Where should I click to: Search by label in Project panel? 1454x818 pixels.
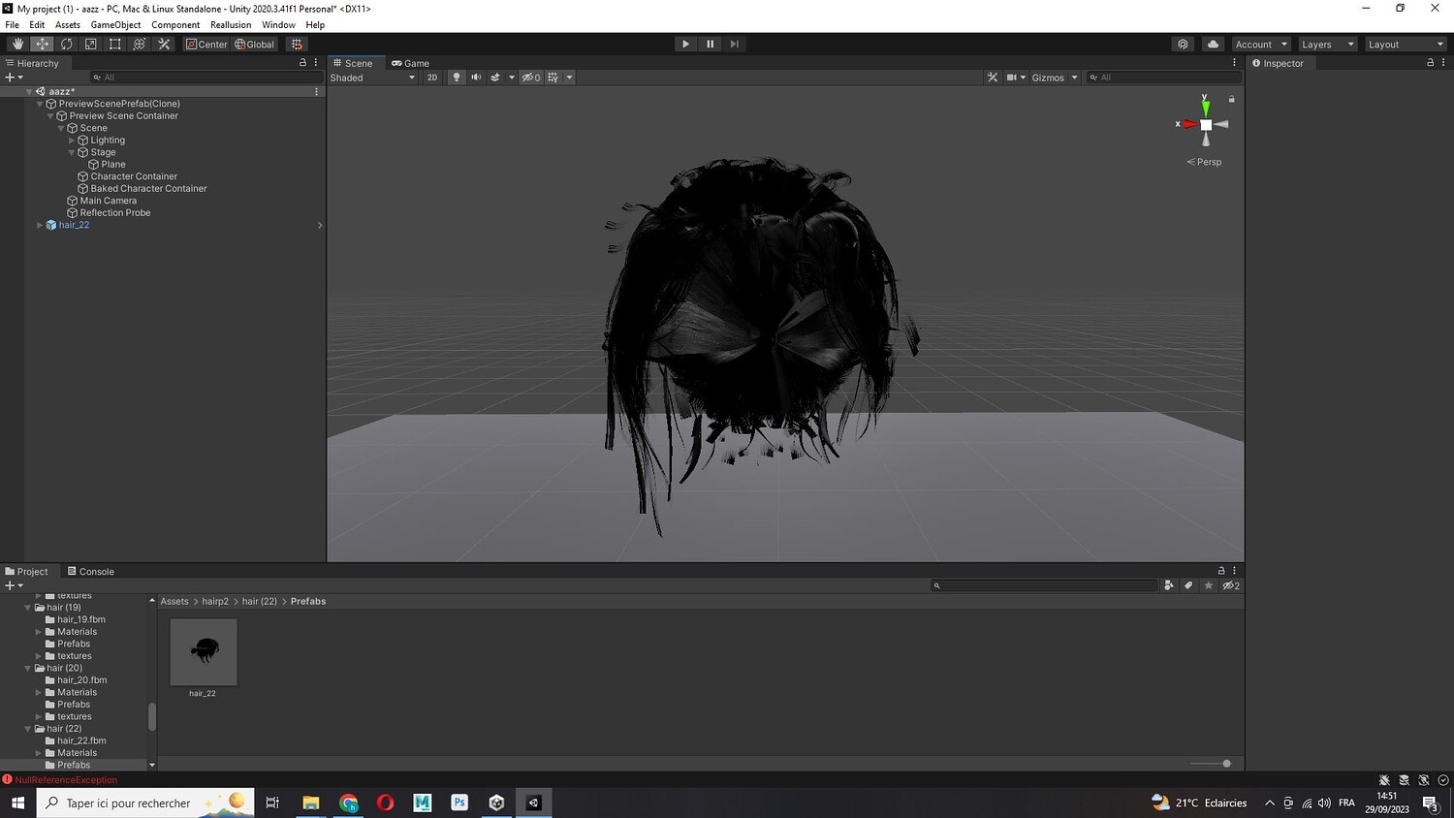1188,585
